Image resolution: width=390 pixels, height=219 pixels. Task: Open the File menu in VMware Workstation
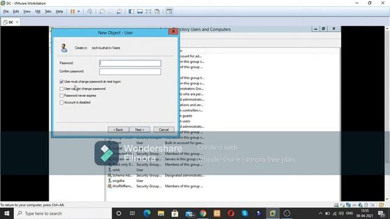(x=6, y=12)
